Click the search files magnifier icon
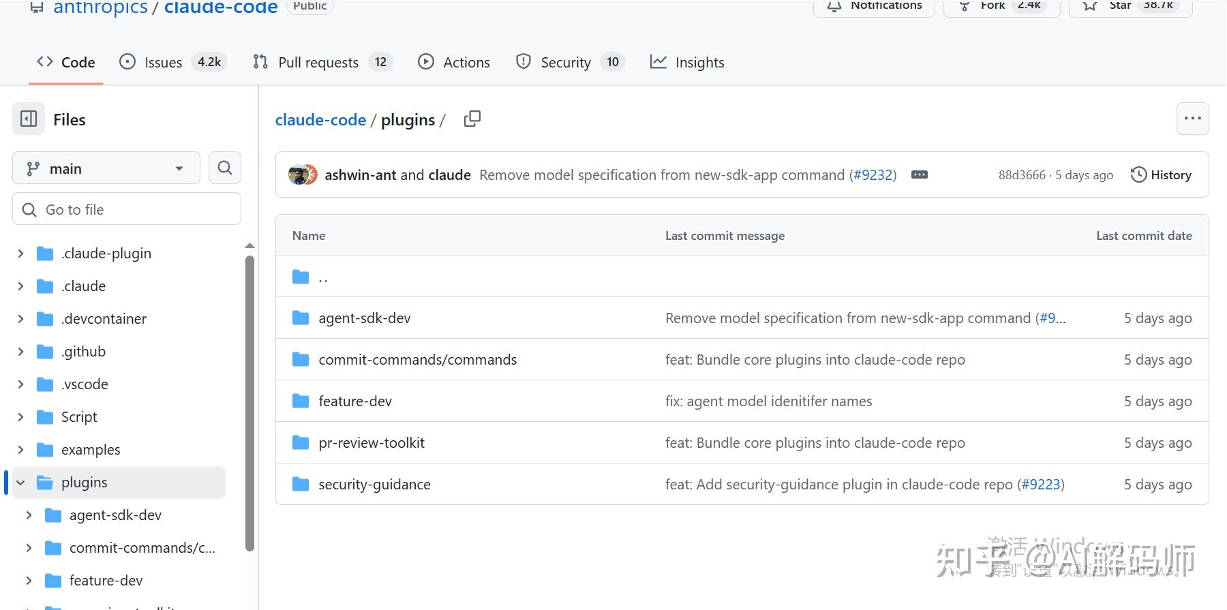The image size is (1227, 610). tap(225, 168)
